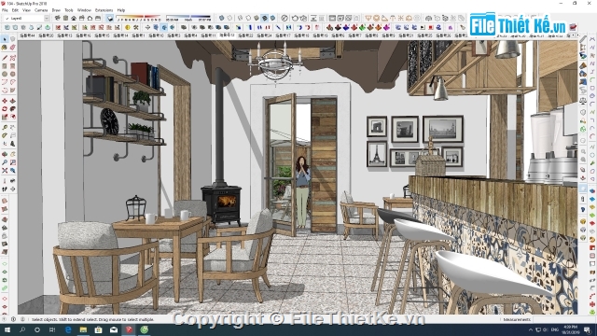The height and width of the screenshot is (336, 597).
Task: Select the Follow Me tool
Action: [12, 109]
